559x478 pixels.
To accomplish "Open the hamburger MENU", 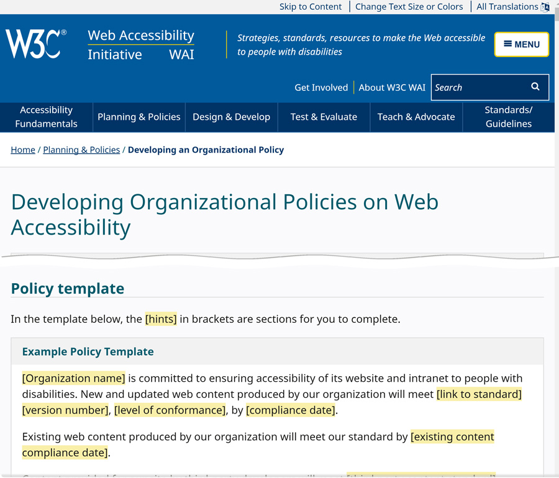I will (521, 44).
